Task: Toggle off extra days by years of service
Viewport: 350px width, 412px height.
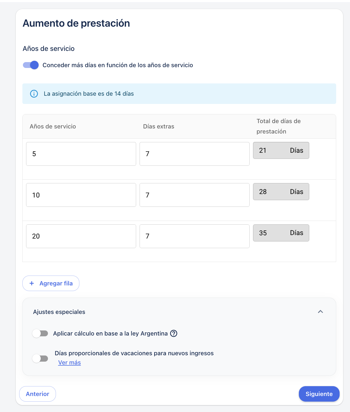Action: point(31,65)
